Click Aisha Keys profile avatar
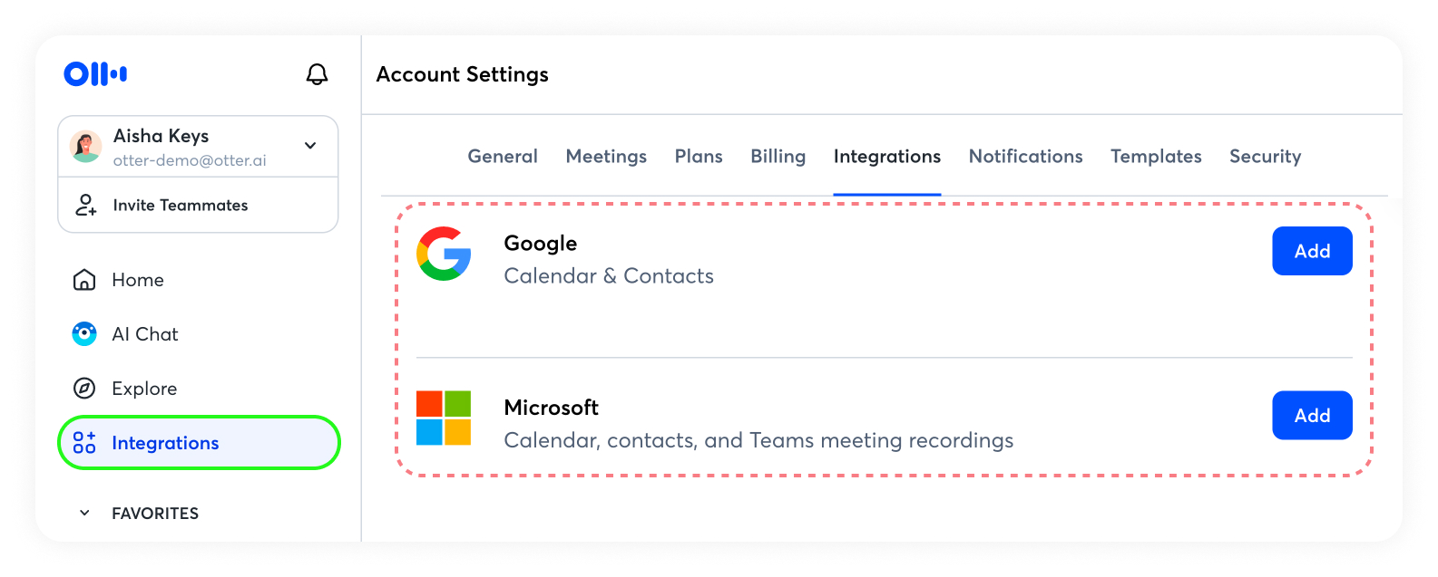Image resolution: width=1438 pixels, height=577 pixels. click(x=86, y=147)
